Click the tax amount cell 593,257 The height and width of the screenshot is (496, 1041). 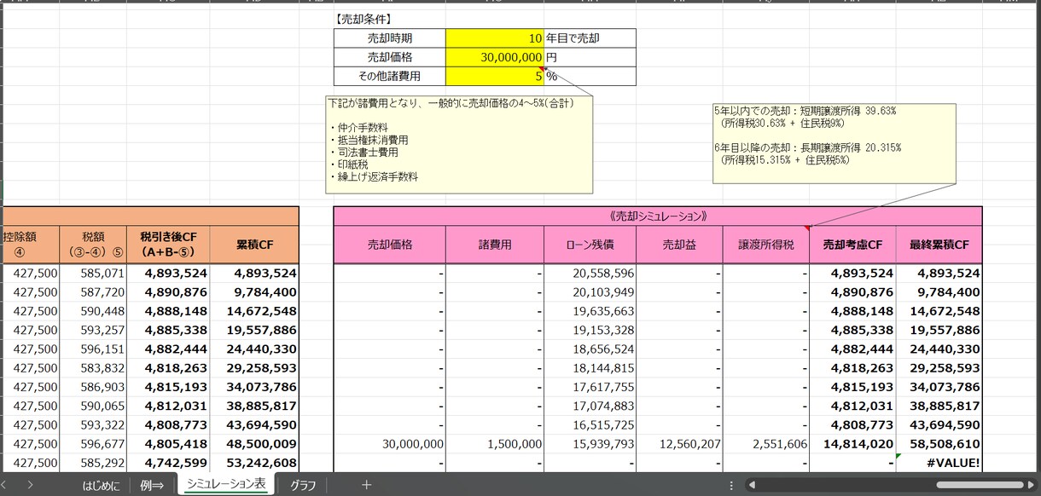click(93, 330)
